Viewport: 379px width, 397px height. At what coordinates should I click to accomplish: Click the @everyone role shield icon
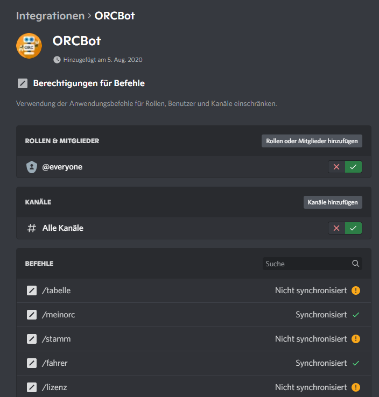click(x=32, y=167)
